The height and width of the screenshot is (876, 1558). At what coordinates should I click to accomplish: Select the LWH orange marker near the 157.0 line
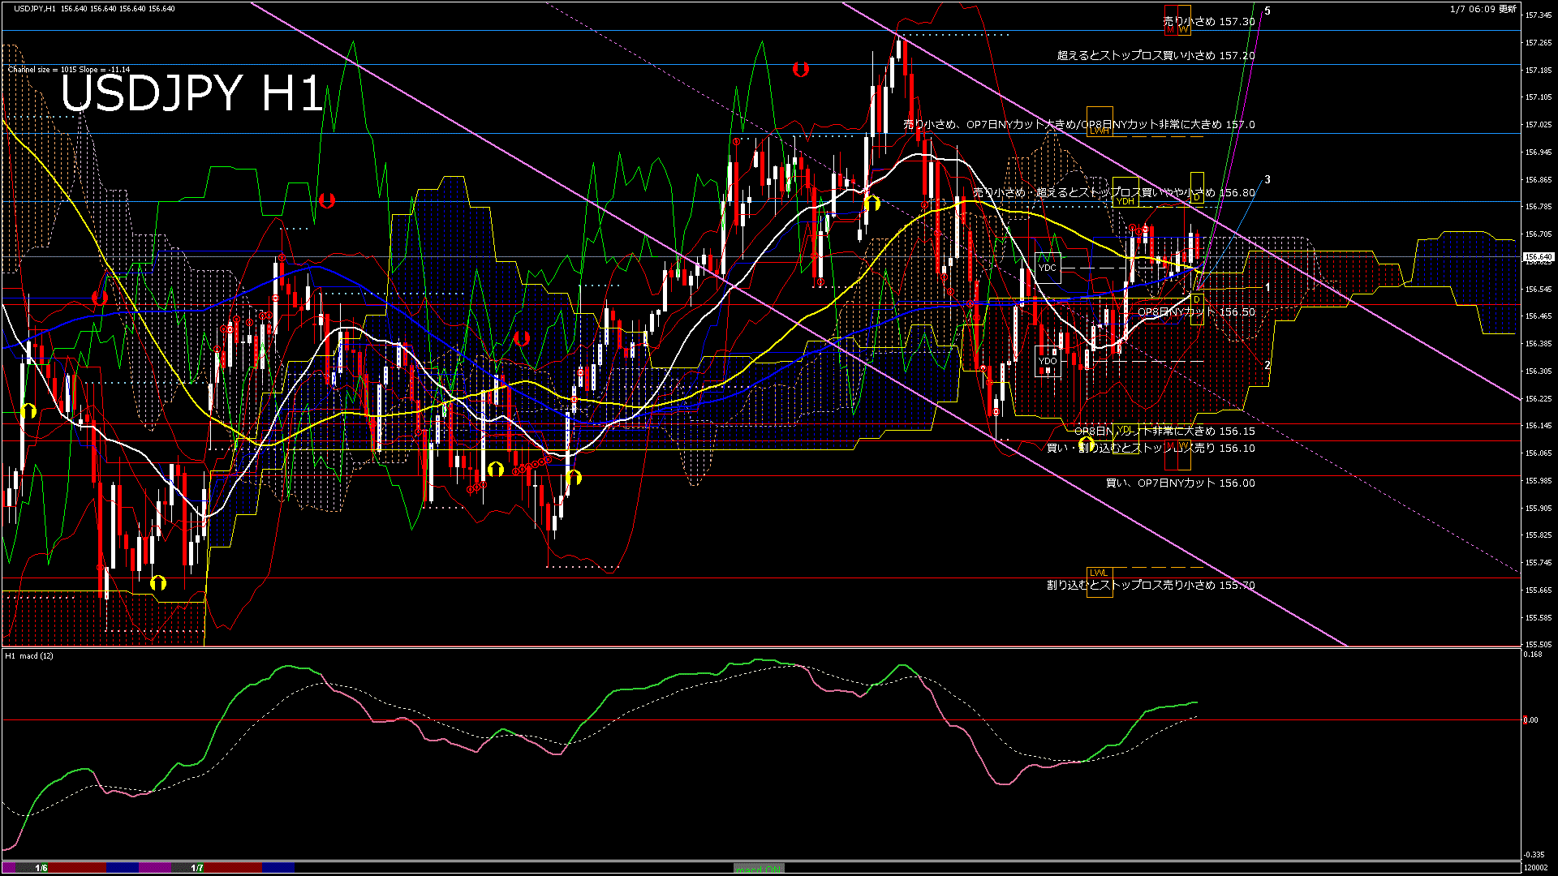coord(1100,131)
